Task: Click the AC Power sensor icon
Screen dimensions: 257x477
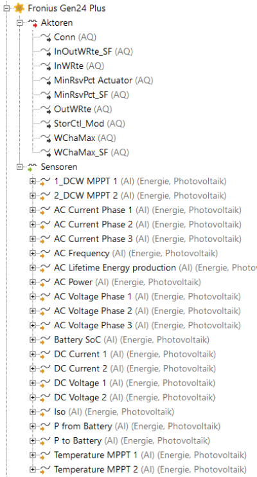Action: 45,283
